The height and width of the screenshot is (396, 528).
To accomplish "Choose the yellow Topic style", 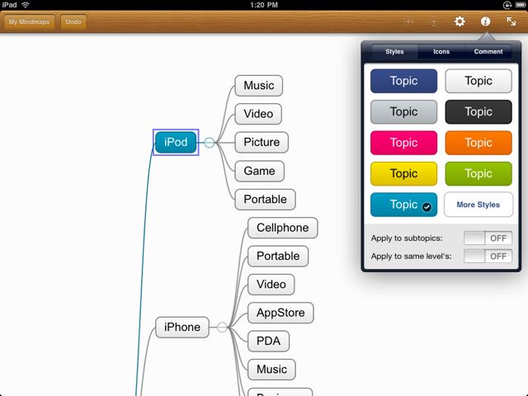I will click(x=403, y=174).
